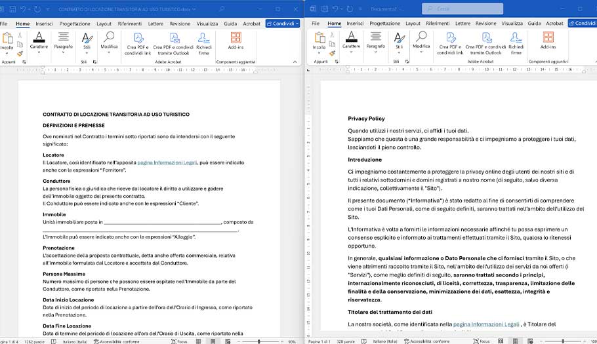The image size is (597, 344).
Task: Click Richiedi firme in right window
Action: click(x=516, y=43)
